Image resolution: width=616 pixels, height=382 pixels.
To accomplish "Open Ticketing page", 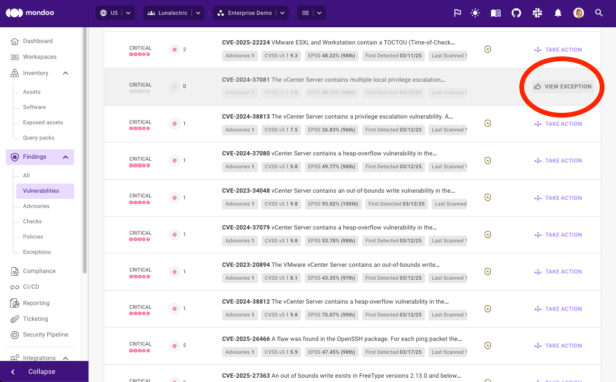I will 35,319.
